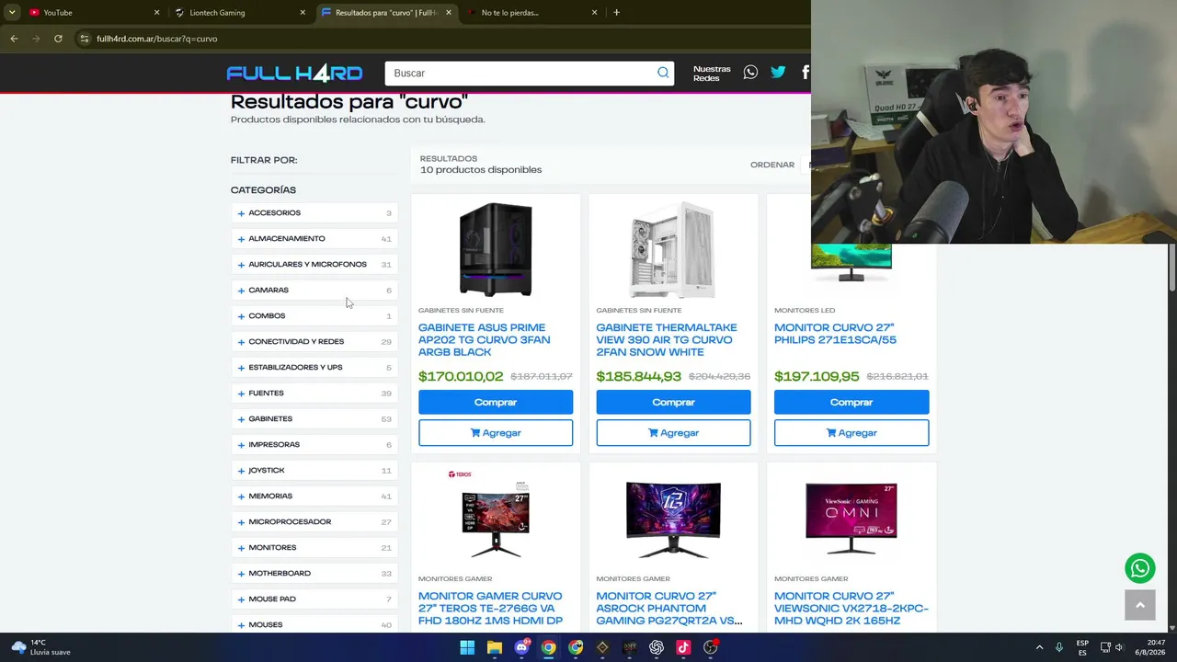Expand the MOUSE PAD category

click(314, 599)
